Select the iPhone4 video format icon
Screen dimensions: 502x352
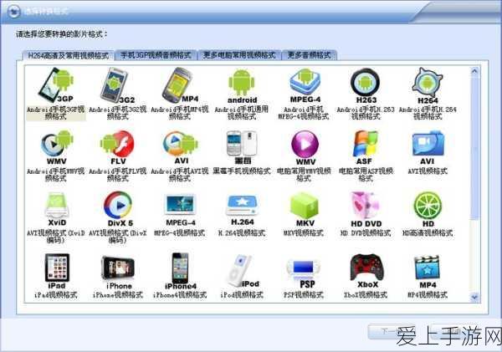[x=180, y=272]
